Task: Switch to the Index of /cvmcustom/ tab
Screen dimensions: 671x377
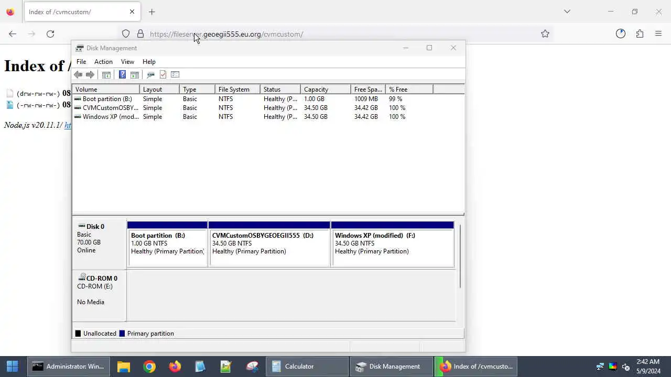Action: [x=82, y=12]
